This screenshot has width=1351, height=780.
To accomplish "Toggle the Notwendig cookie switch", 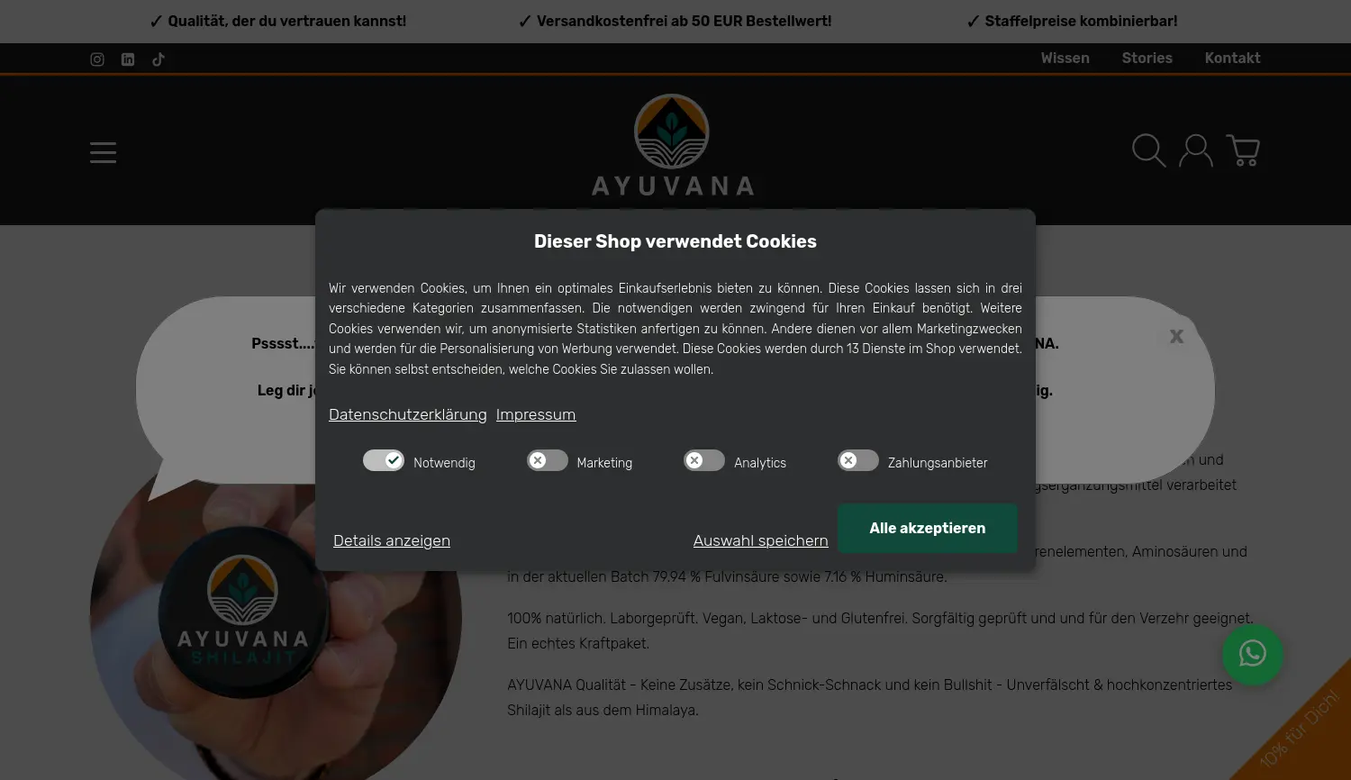I will (x=384, y=460).
